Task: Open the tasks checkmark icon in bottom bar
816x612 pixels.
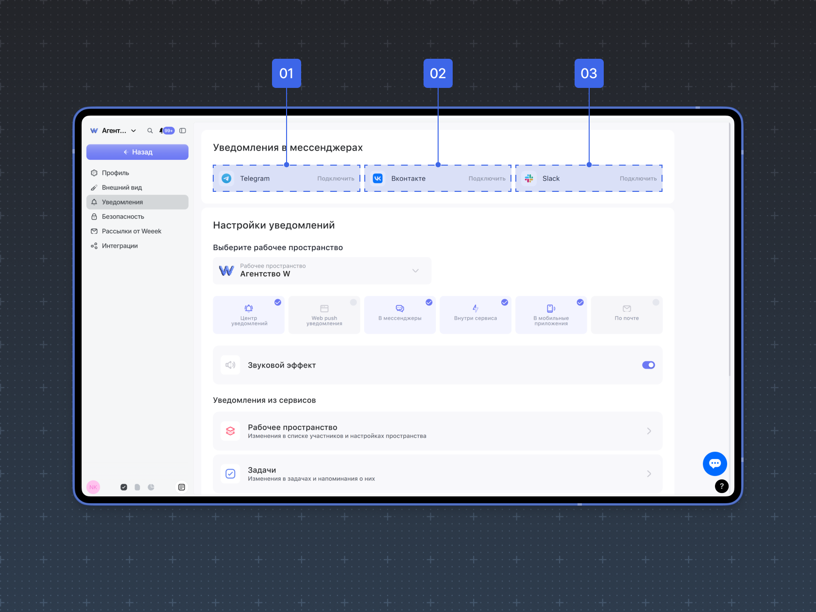Action: (x=124, y=487)
